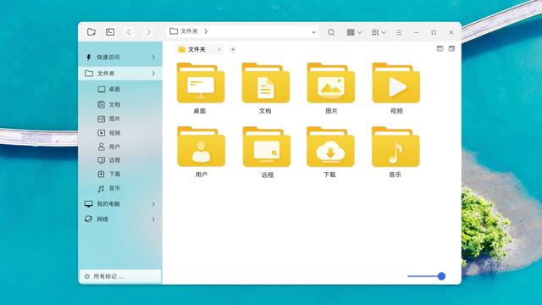Select the 视频 folder icon
Viewport: 542px width, 305px height.
[395, 83]
